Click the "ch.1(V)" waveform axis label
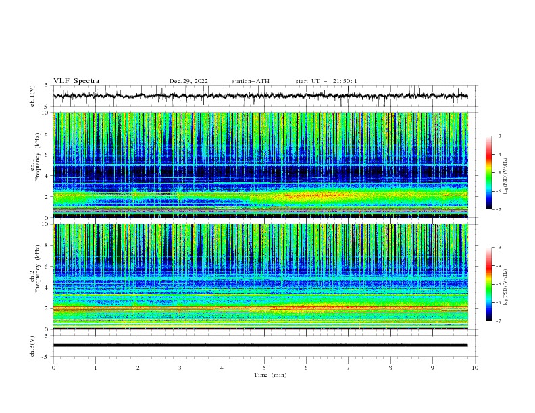 pyautogui.click(x=32, y=96)
